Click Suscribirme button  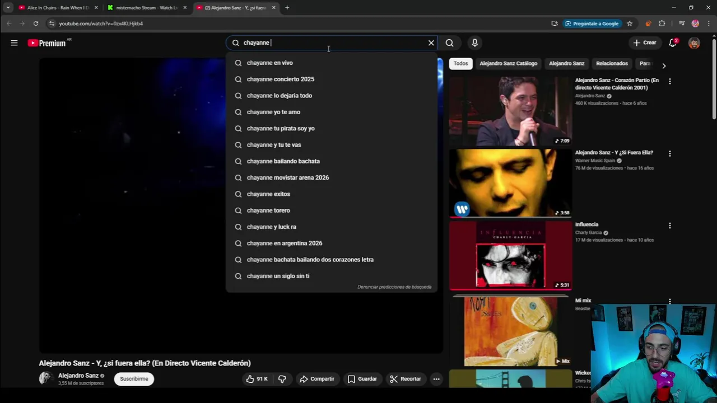tap(134, 379)
